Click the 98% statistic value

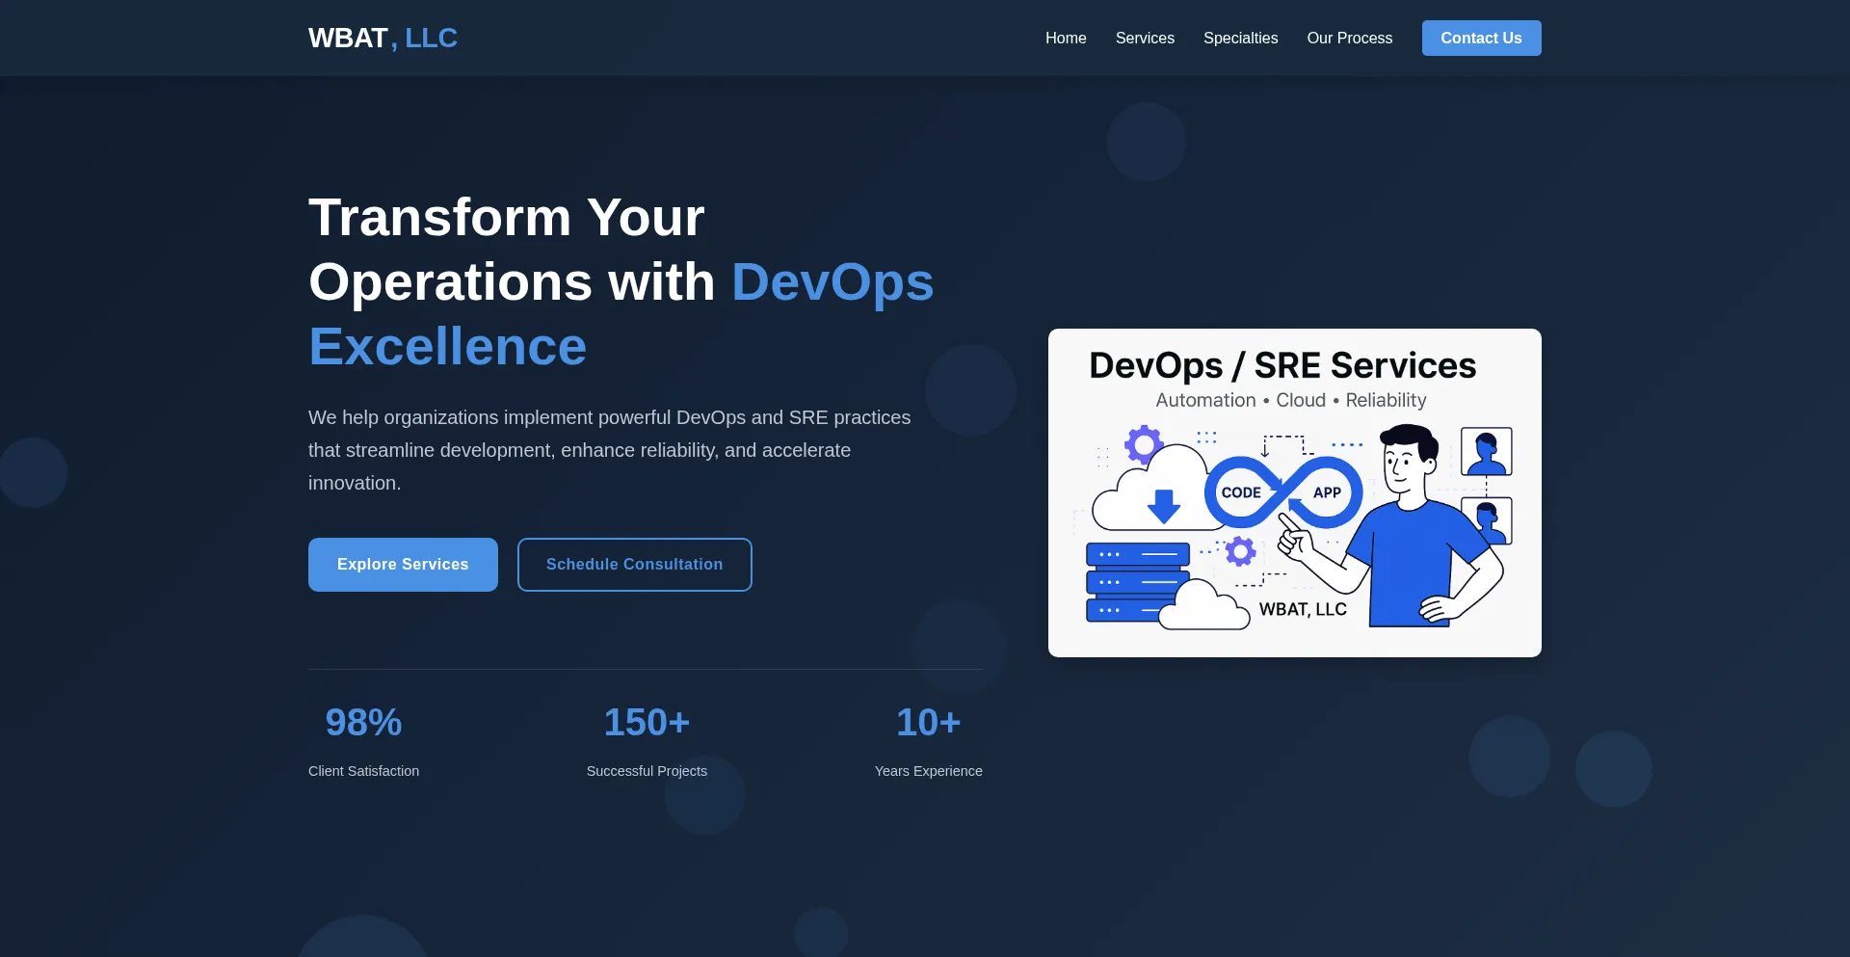point(363,723)
